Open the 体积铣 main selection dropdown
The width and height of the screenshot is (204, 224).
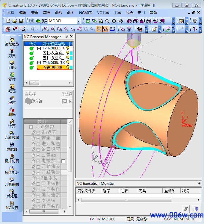[59, 101]
